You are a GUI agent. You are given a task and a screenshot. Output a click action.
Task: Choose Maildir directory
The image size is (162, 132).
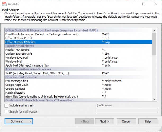pos(79,93)
